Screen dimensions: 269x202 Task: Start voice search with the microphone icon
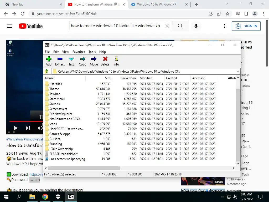[196, 26]
